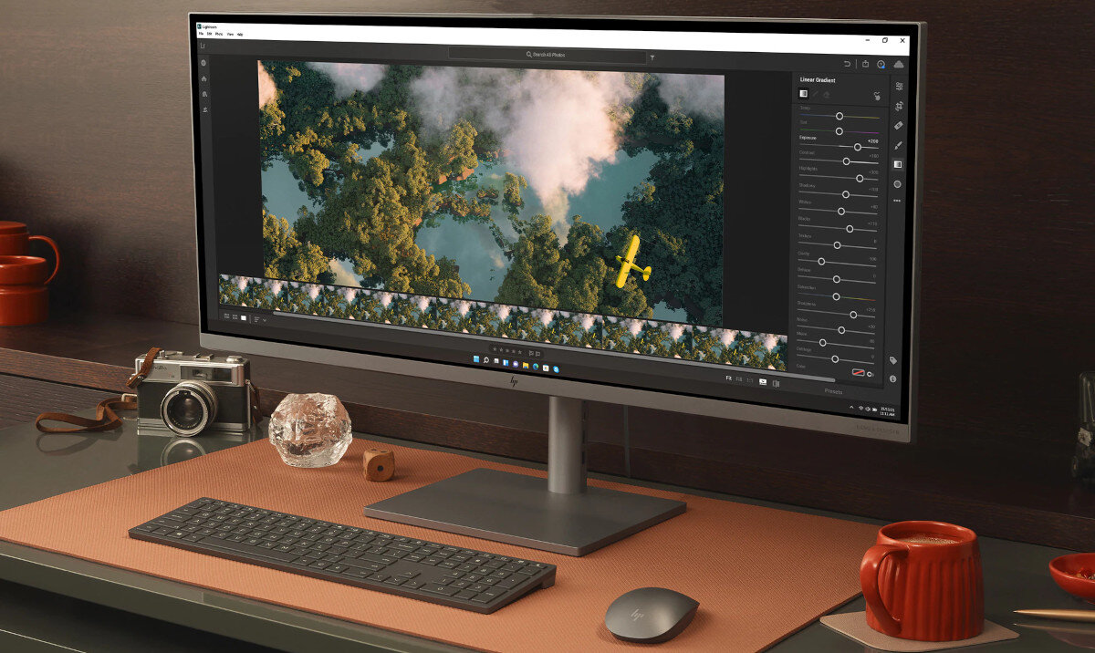Click the cloud sync status icon
Image resolution: width=1095 pixels, height=653 pixels.
898,65
